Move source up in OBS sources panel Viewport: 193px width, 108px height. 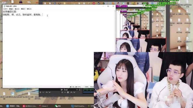(71, 92)
